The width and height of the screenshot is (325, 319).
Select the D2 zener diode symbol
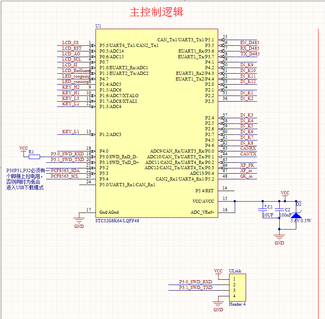(296, 215)
